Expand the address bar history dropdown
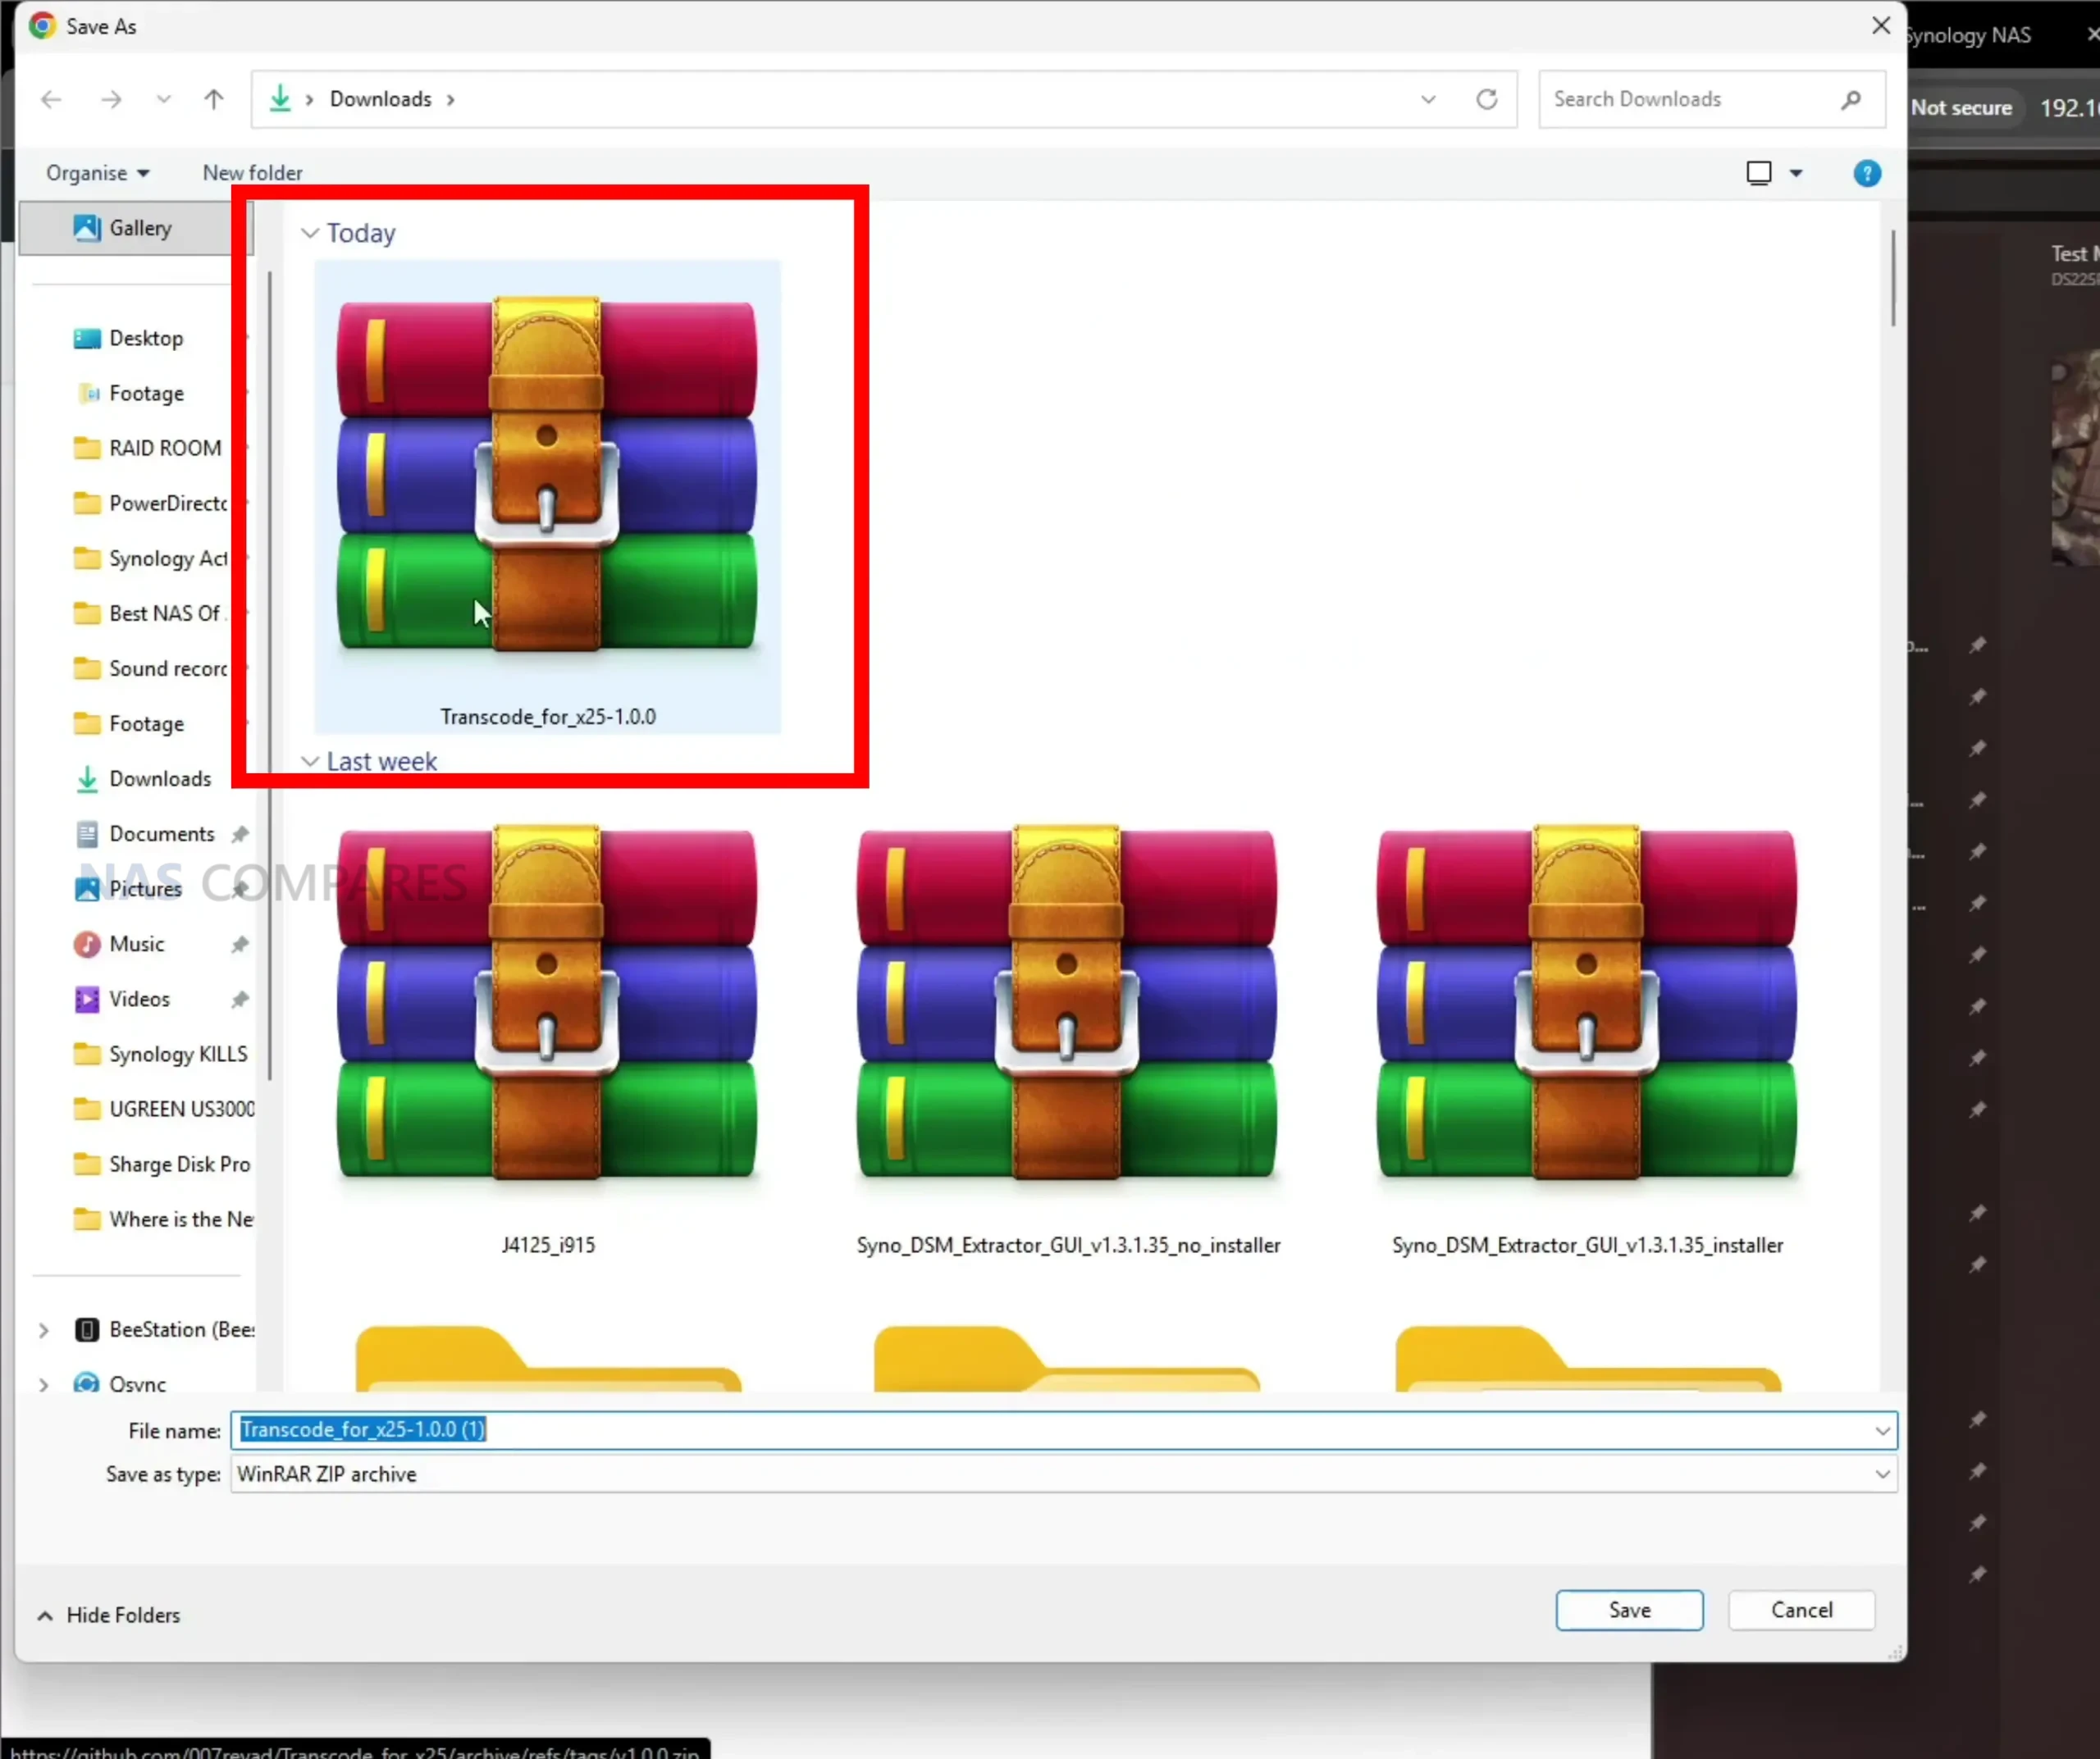Viewport: 2100px width, 1759px height. click(1428, 99)
